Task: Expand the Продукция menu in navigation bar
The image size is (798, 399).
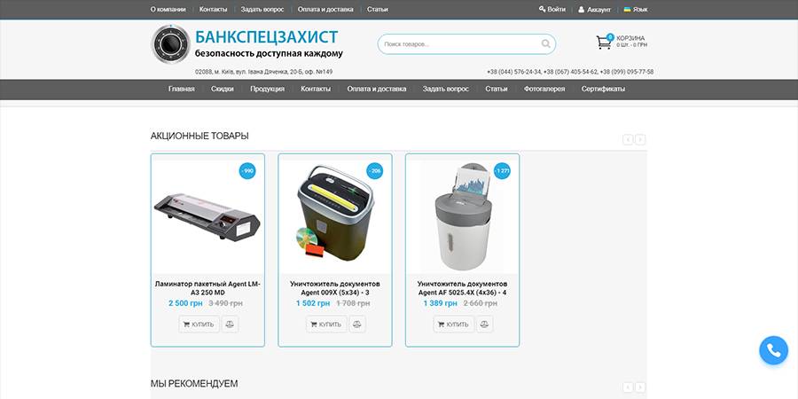Action: click(267, 89)
